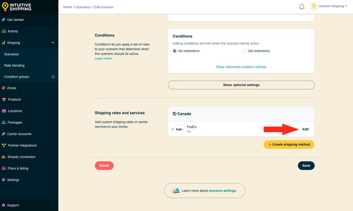Go to Rate blending menu item
The height and width of the screenshot is (211, 353).
coord(14,65)
